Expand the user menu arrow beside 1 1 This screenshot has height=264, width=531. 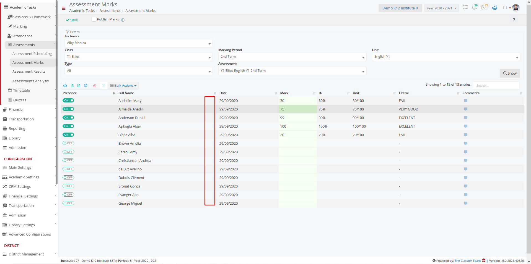[510, 8]
